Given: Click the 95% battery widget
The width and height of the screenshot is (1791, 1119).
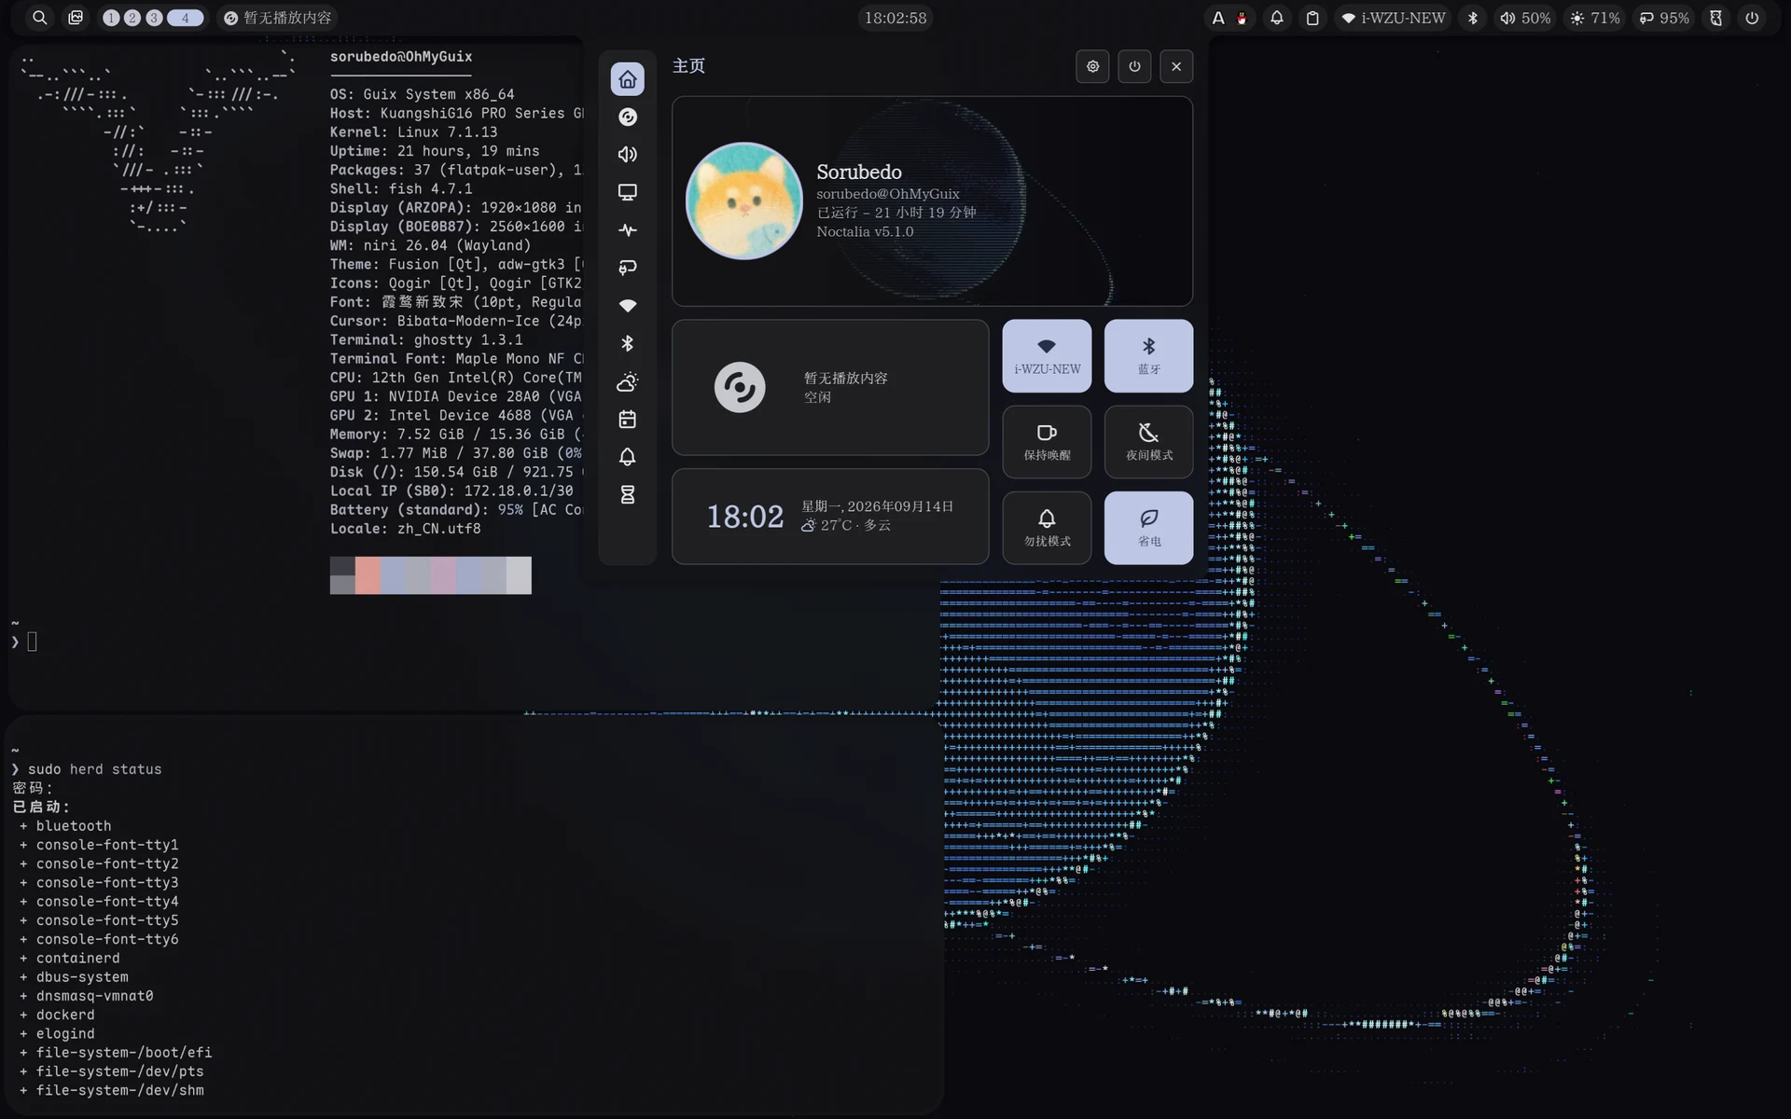Looking at the screenshot, I should pos(1665,18).
